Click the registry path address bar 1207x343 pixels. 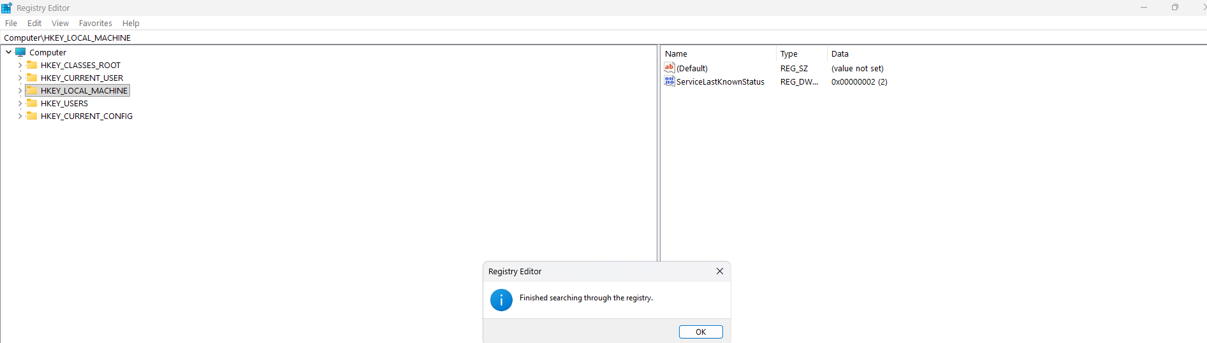point(603,38)
